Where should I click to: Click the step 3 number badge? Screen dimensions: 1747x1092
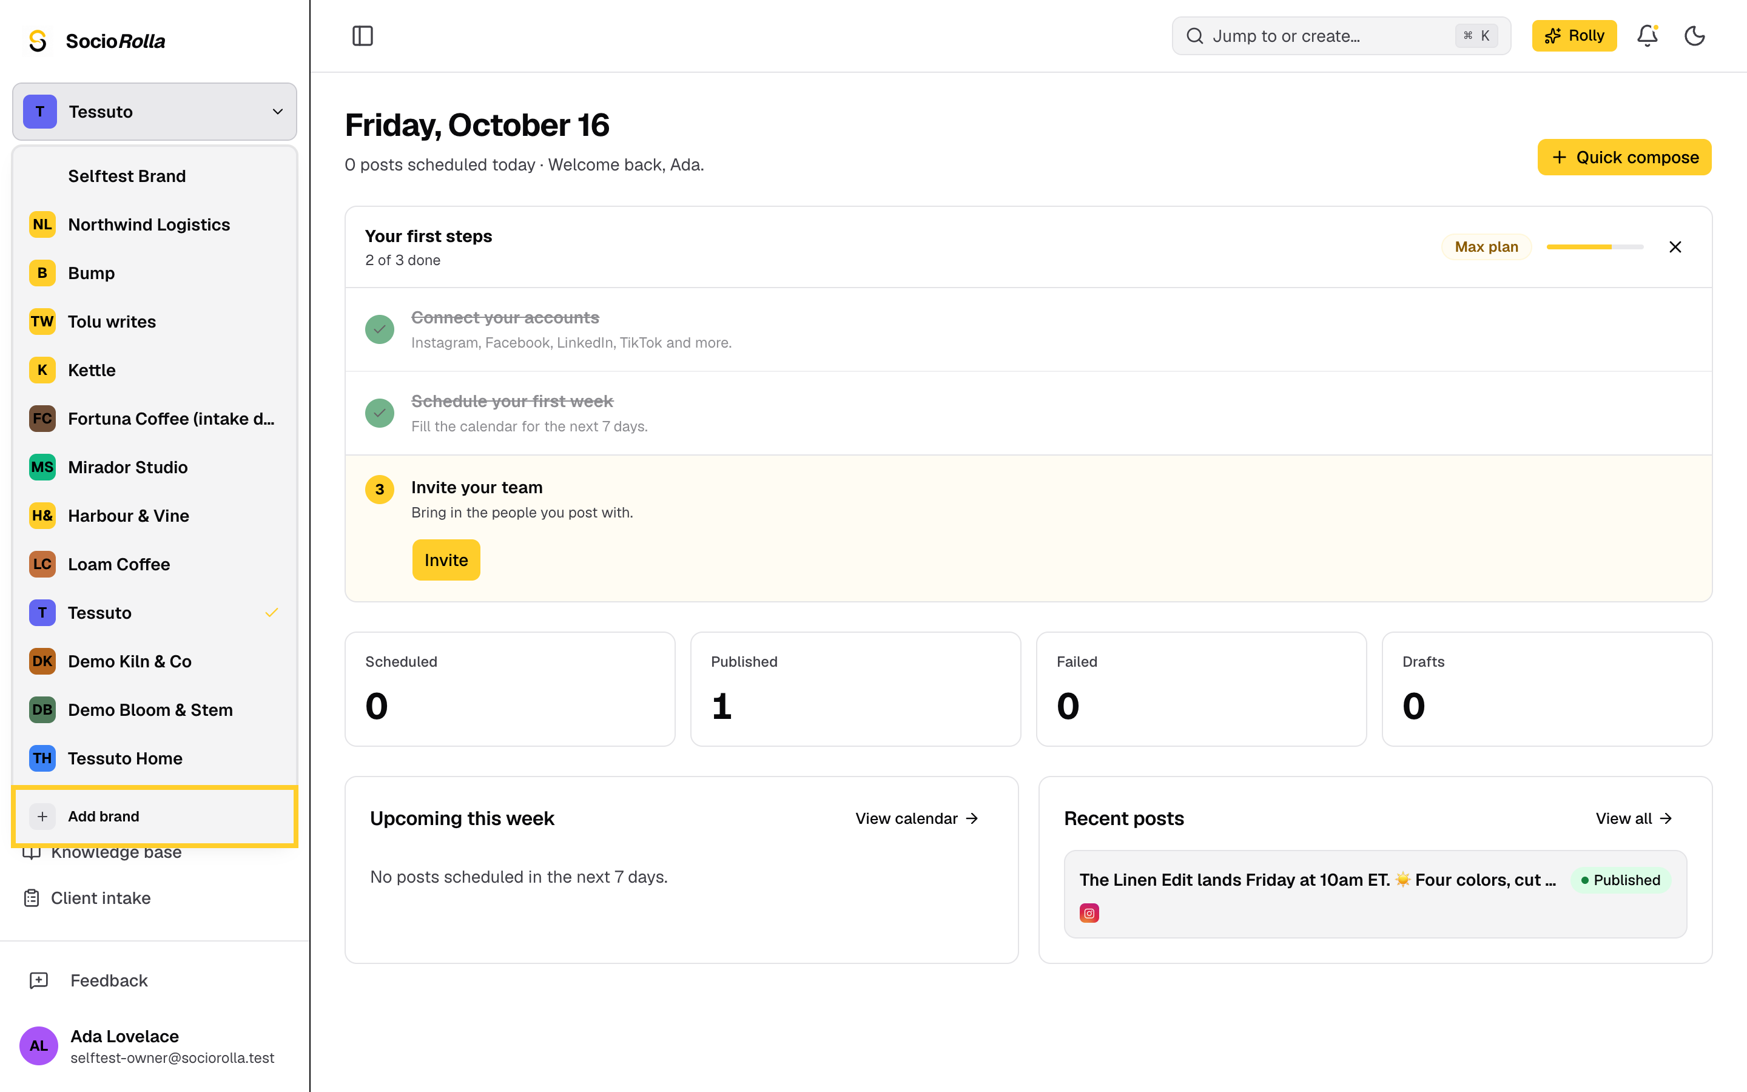(380, 489)
